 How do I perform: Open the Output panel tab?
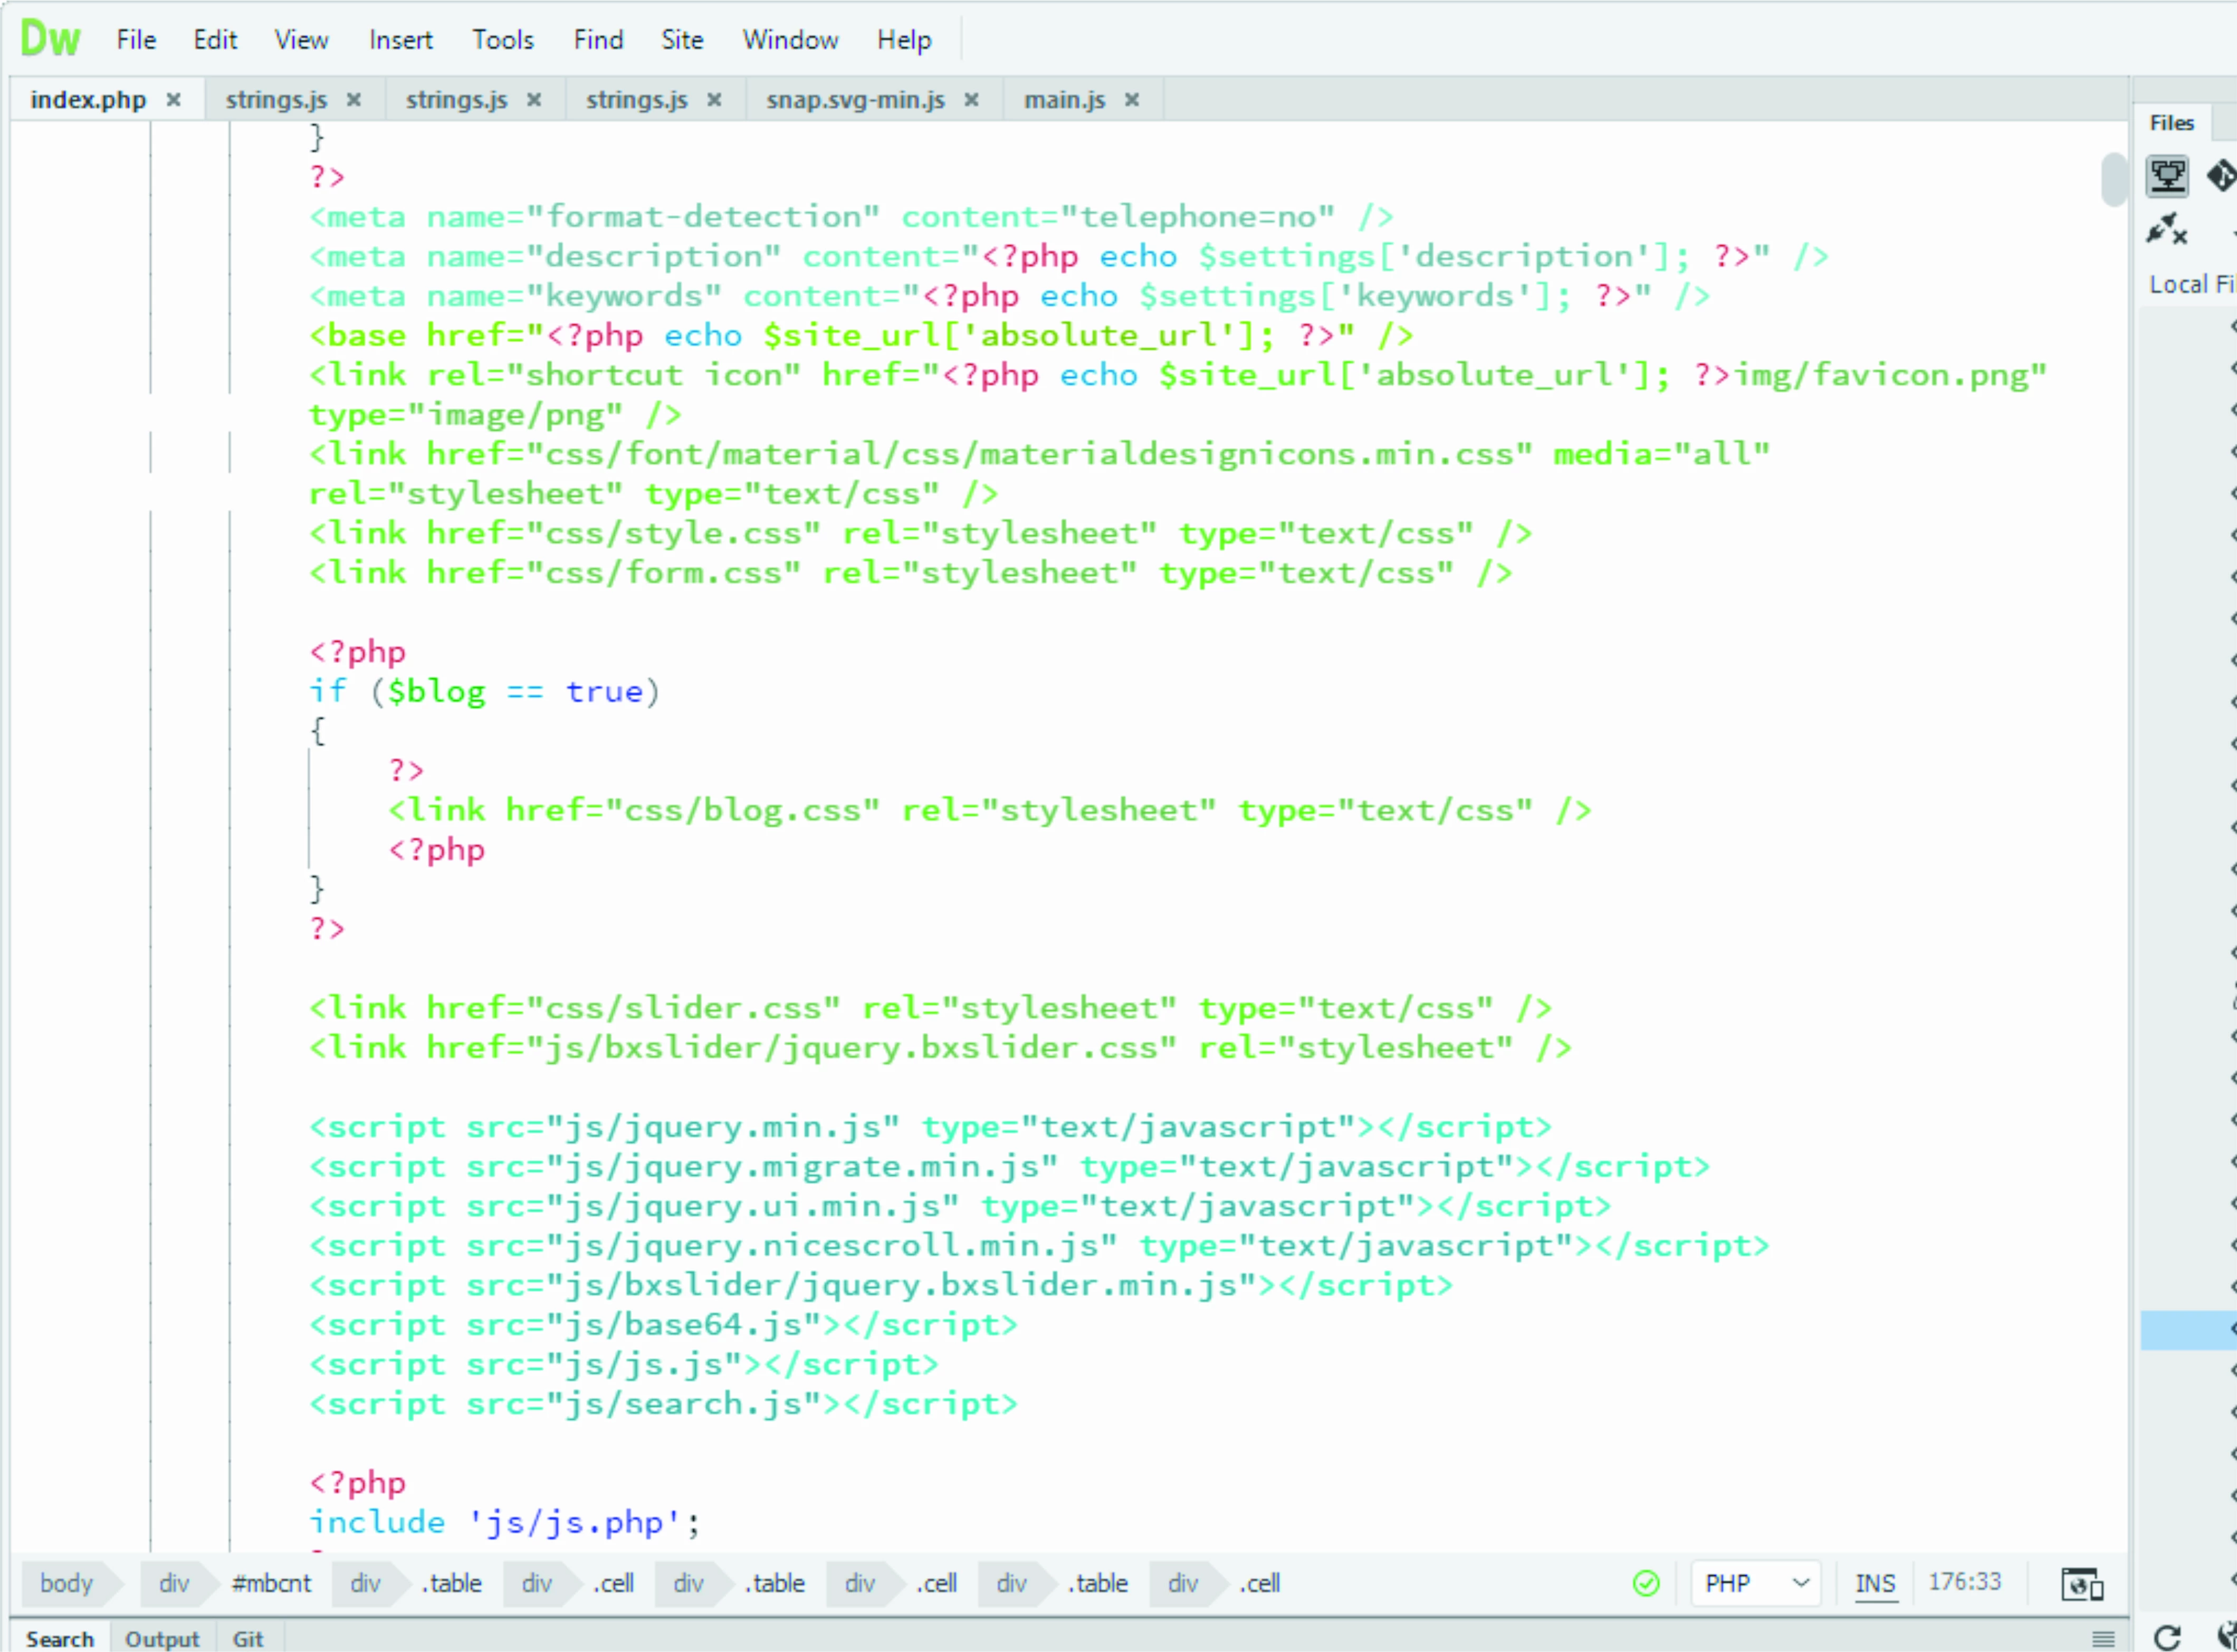pyautogui.click(x=162, y=1639)
